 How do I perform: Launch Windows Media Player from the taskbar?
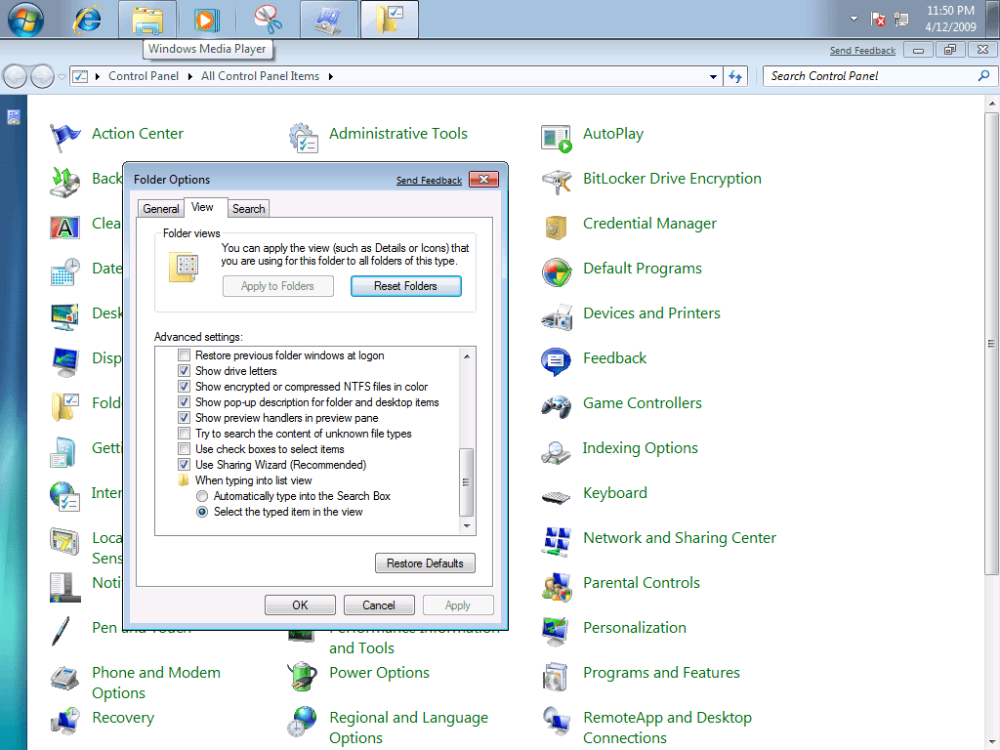207,19
